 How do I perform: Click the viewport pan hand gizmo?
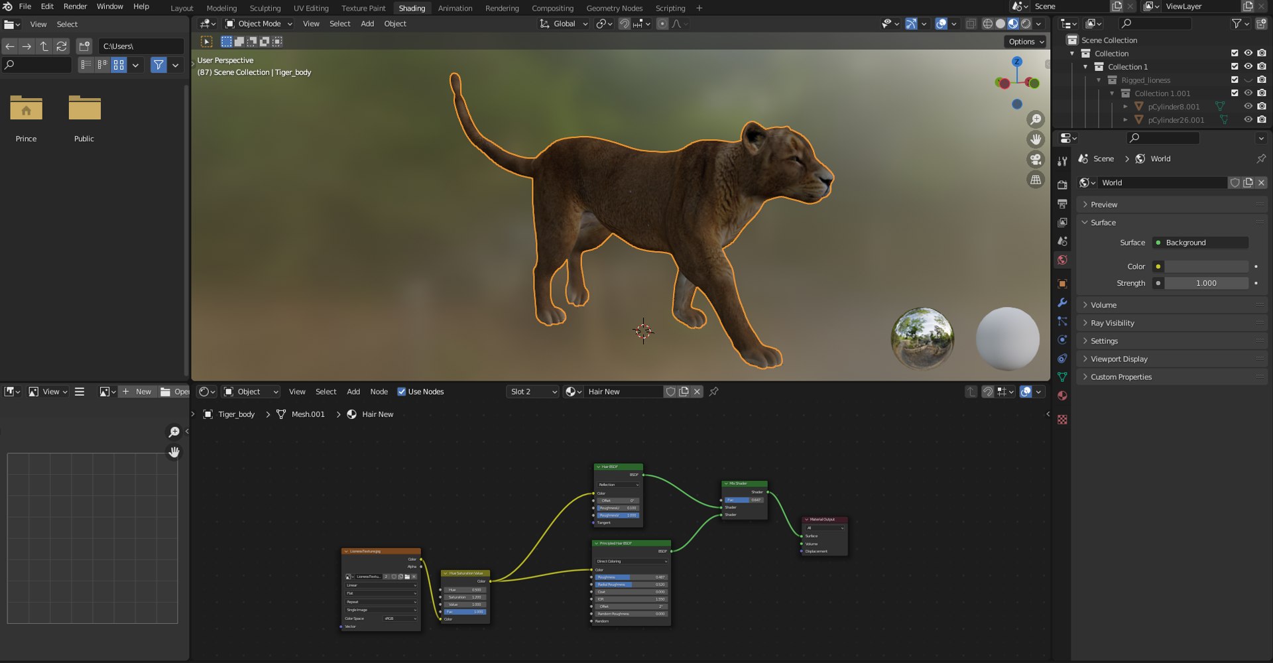tap(1036, 139)
